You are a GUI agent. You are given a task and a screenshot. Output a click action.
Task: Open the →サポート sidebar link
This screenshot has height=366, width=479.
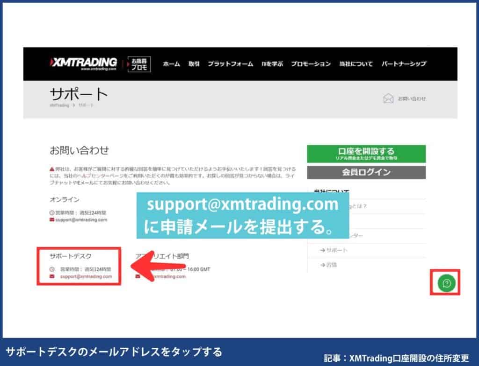coord(334,250)
